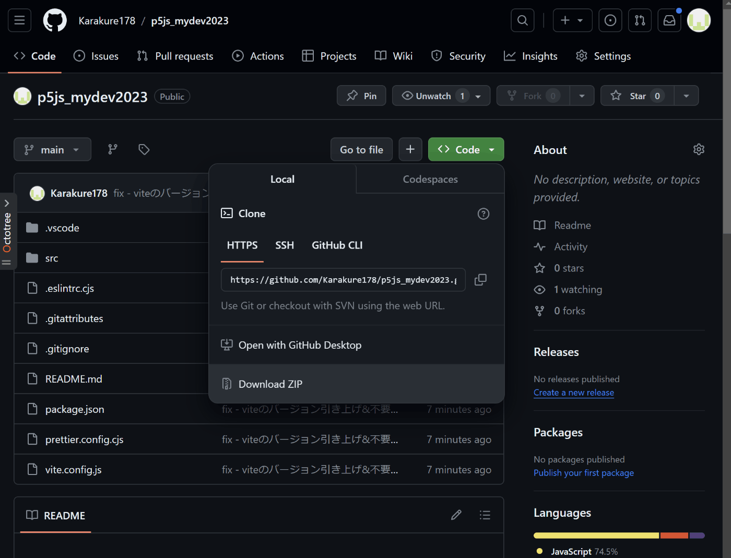The image size is (731, 558).
Task: Open the hamburger navigation menu
Action: click(19, 20)
